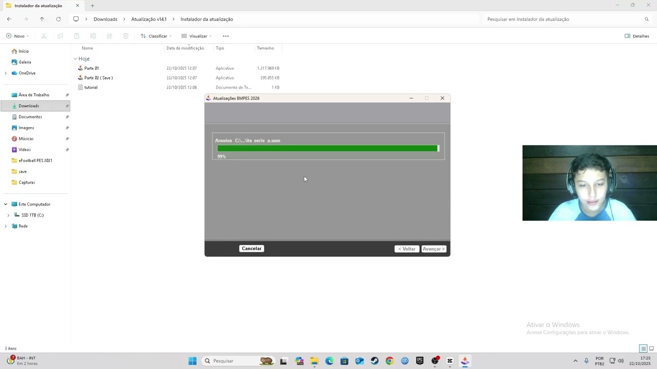Click the Cut scissors icon in the toolbar
Viewport: 657px width, 369px height.
tap(44, 36)
